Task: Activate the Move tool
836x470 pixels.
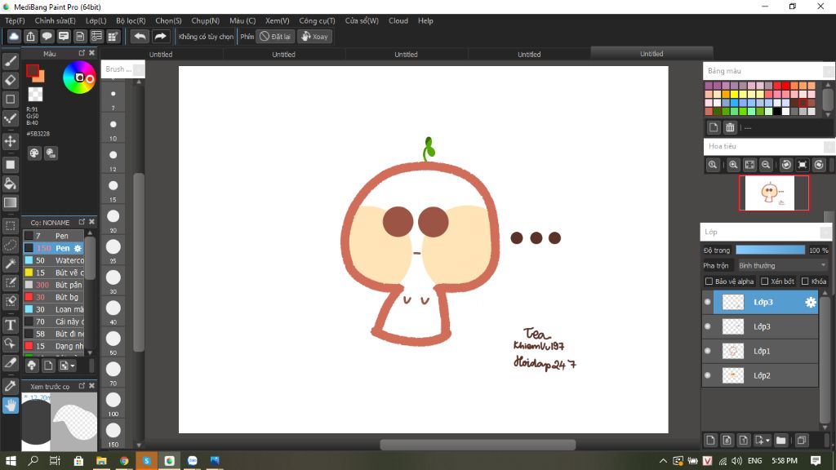Action: [11, 141]
